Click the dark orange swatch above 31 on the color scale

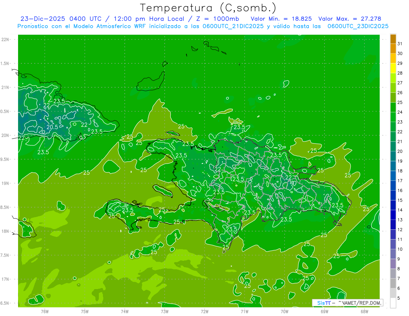click(x=393, y=39)
